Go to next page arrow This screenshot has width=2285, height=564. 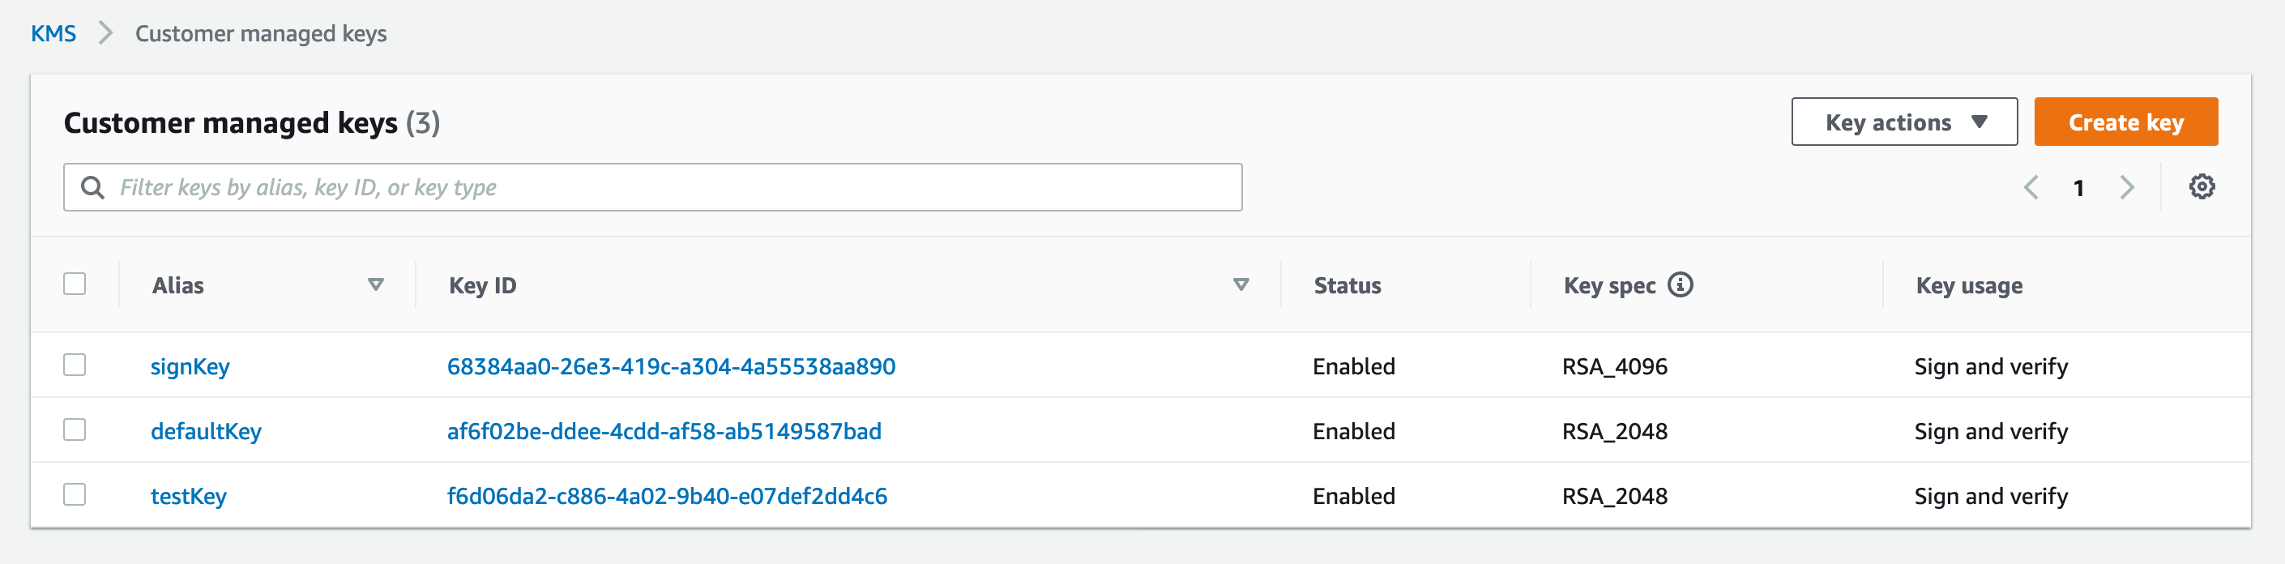click(x=2126, y=187)
